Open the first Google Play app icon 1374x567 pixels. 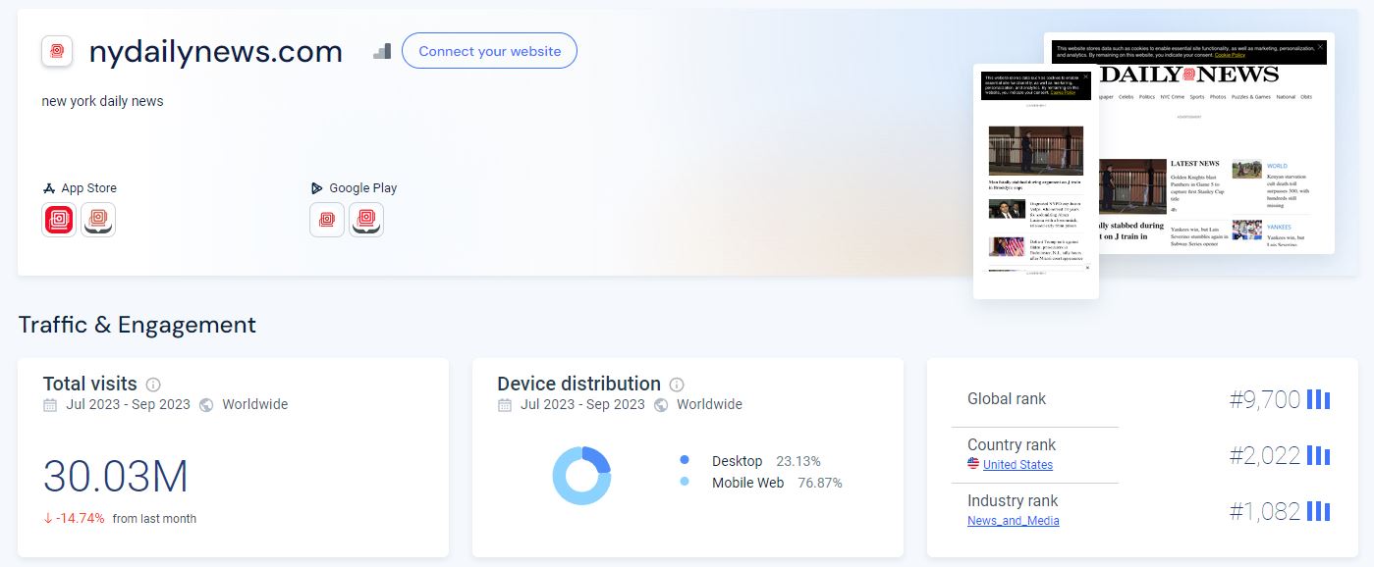coord(327,220)
